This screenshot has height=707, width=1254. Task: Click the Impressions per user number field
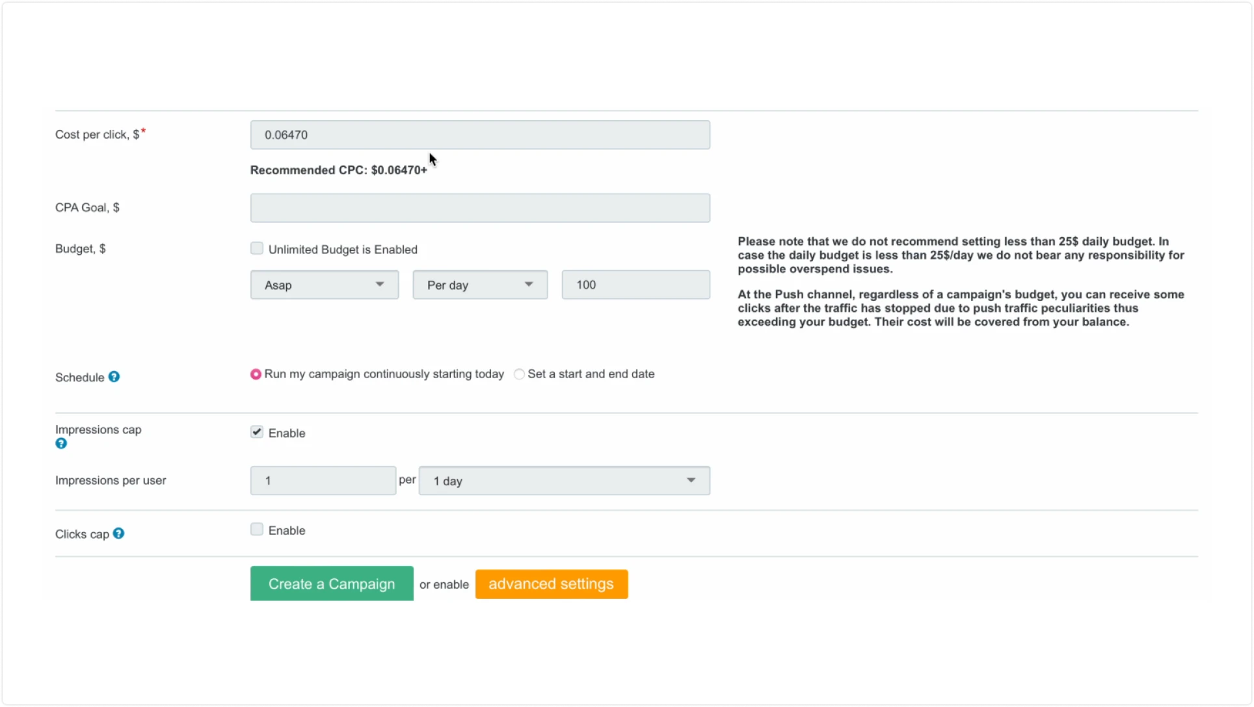pos(323,481)
